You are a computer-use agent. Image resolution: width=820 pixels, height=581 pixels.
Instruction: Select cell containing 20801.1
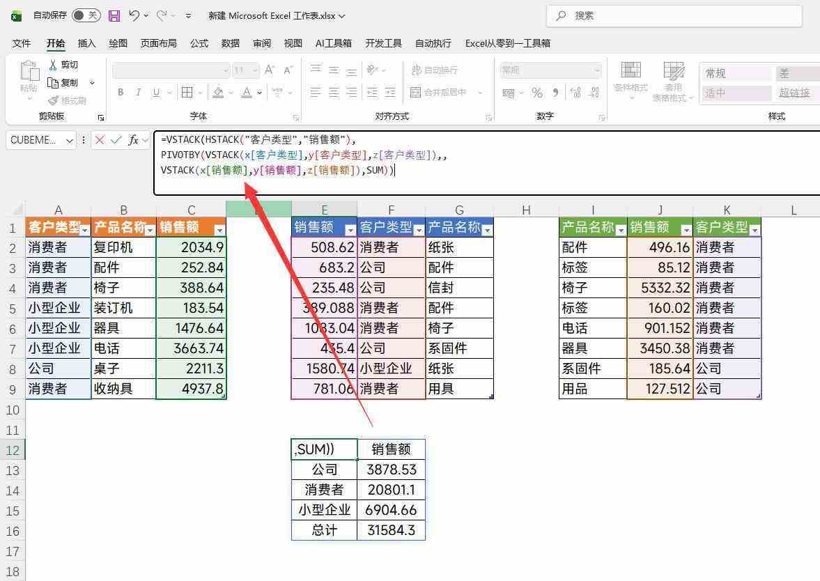(x=391, y=490)
